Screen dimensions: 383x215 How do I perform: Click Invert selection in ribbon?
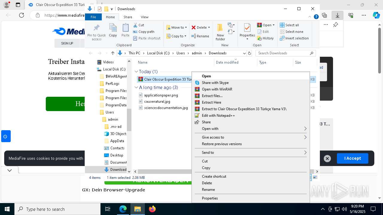pos(294,38)
